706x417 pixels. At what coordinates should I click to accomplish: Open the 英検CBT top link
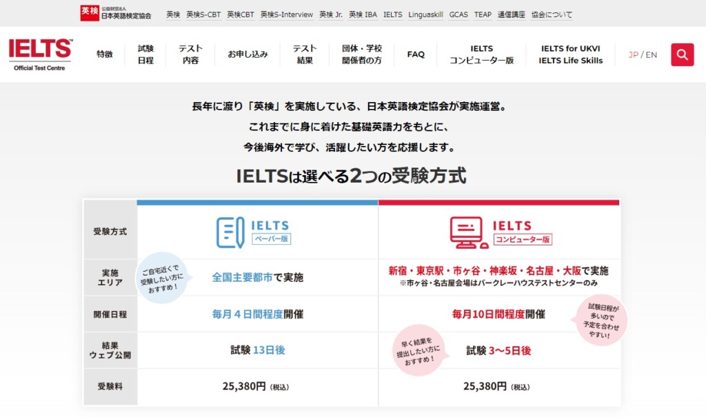241,14
